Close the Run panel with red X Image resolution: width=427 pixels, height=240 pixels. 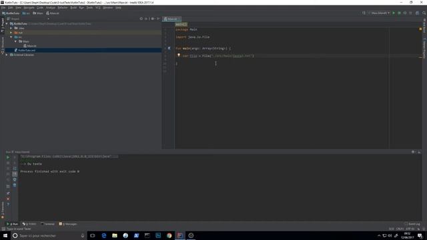pos(8,199)
